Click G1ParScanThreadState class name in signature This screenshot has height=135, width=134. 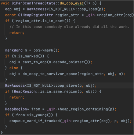[33, 3]
